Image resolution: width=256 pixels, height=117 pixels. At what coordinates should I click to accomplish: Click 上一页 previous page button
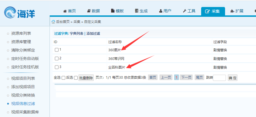(x=166, y=77)
